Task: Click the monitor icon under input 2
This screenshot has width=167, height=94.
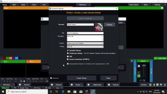Action: (x=47, y=81)
